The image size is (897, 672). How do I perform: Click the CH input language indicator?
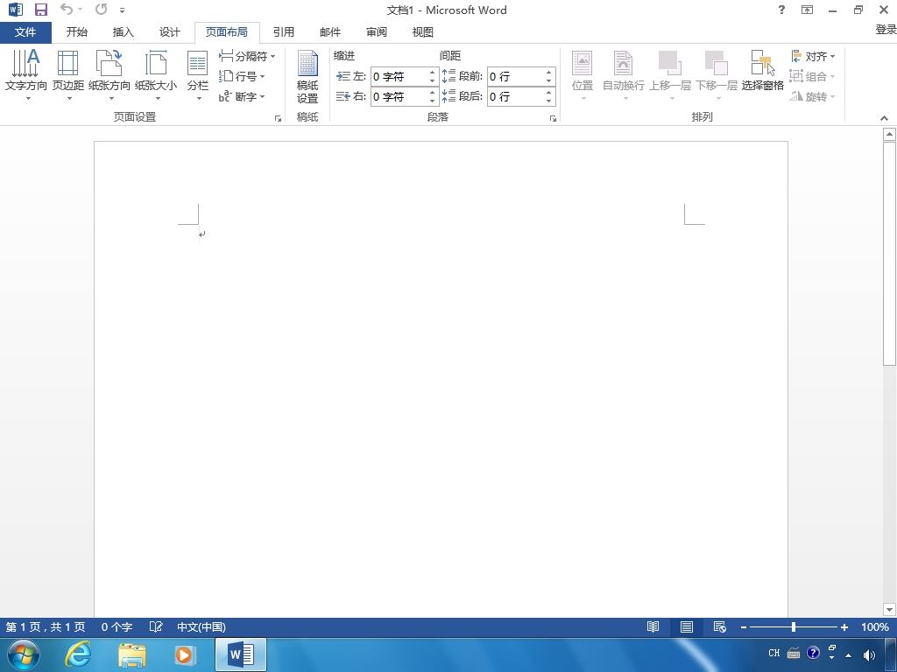[774, 653]
